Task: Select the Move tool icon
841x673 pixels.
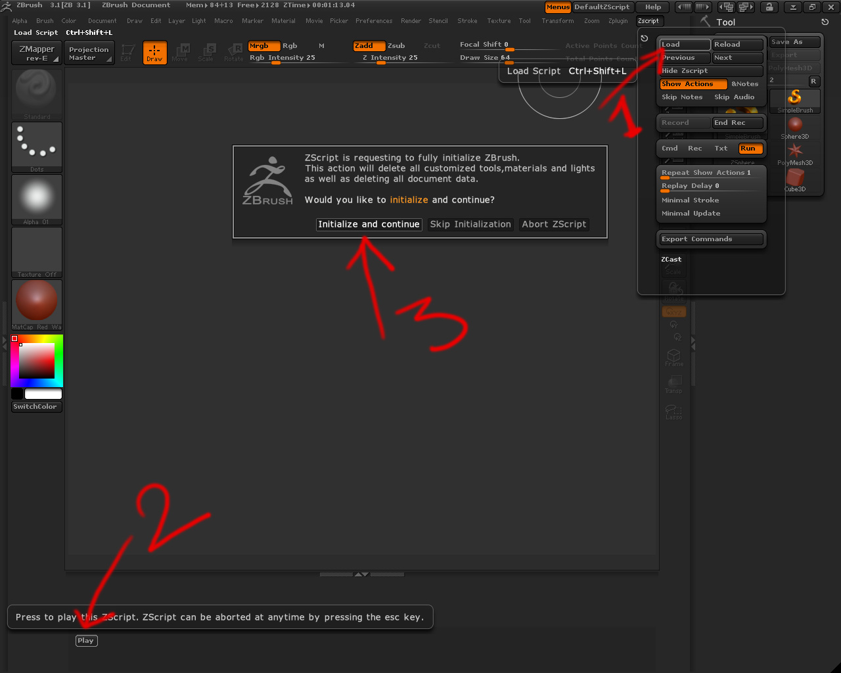Action: (180, 53)
